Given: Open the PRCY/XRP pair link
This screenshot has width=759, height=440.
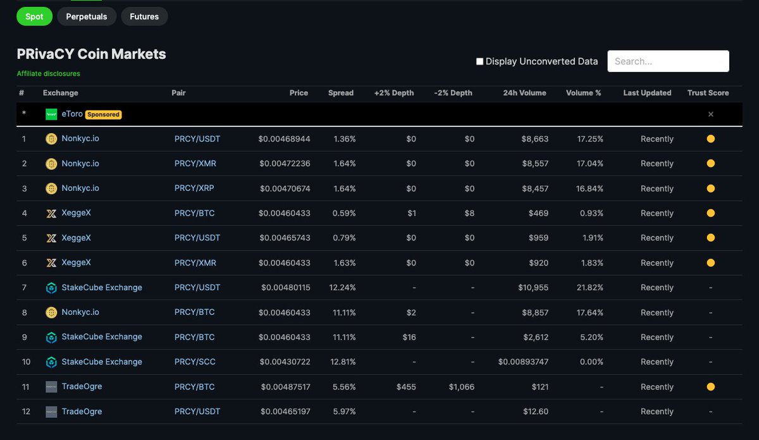Looking at the screenshot, I should (x=195, y=188).
